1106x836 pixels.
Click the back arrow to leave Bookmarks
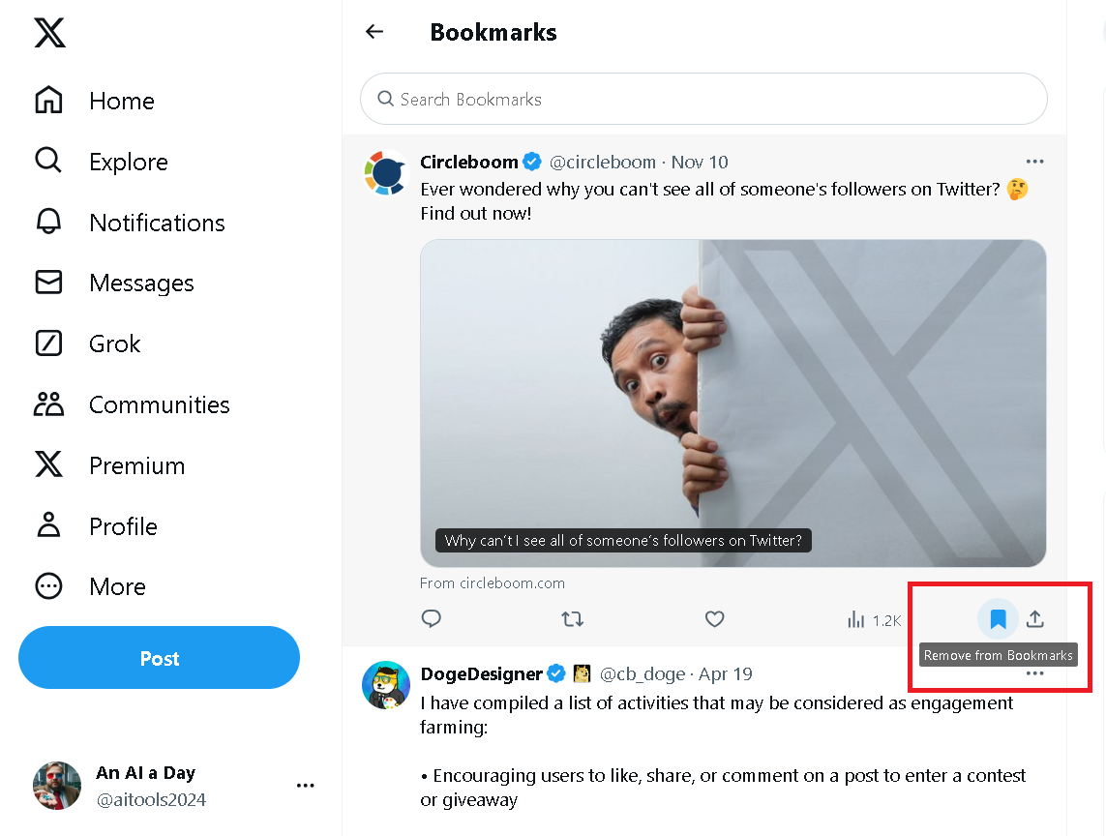pos(374,31)
